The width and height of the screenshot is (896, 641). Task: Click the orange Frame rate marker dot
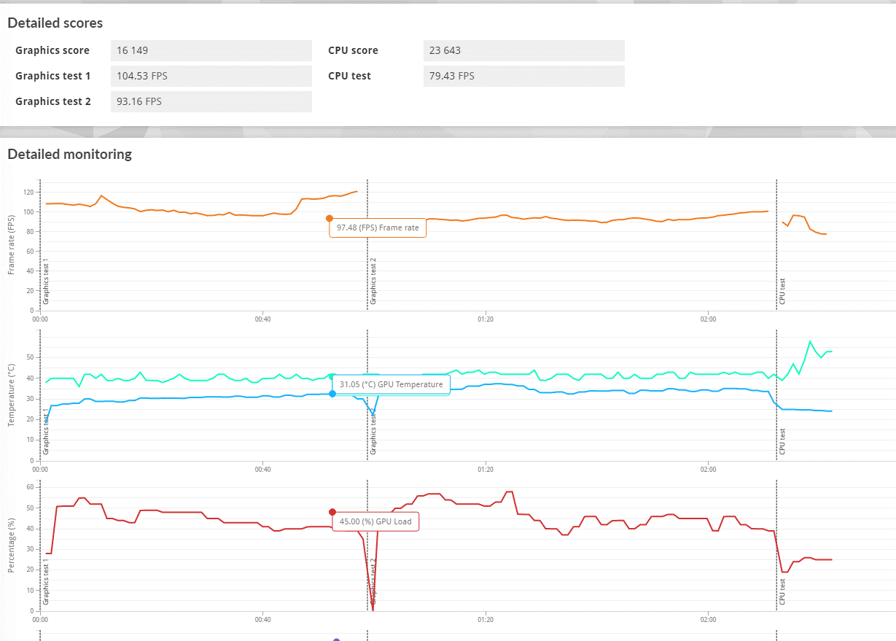pyautogui.click(x=330, y=217)
